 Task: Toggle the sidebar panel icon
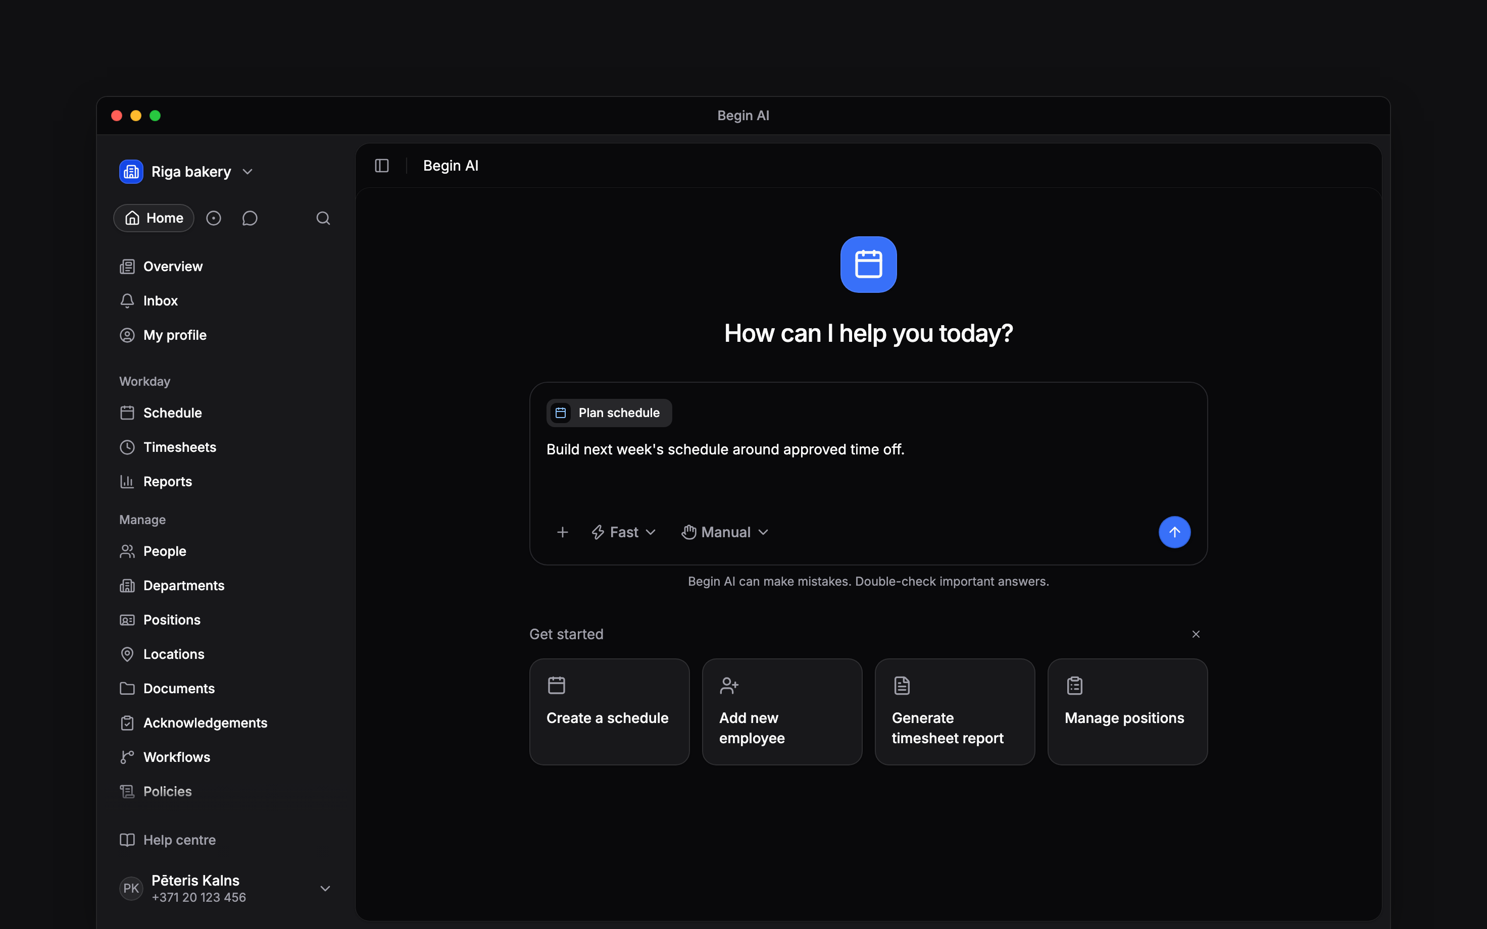(x=381, y=166)
